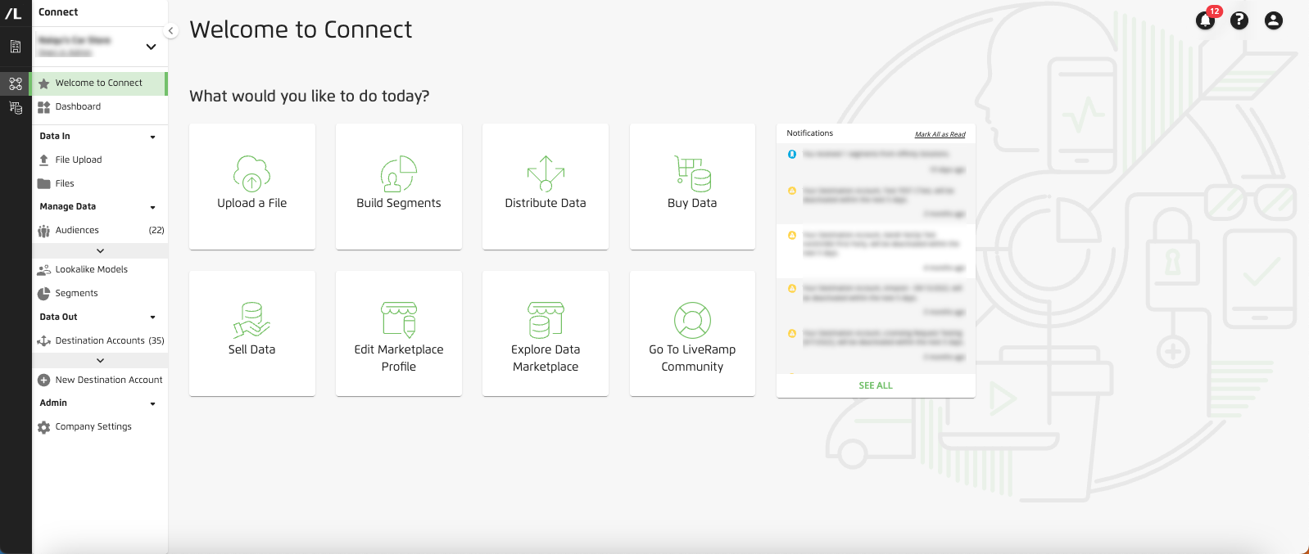Screen dimensions: 1309x554
Task: Click the LiveRamp logo in top-left
Action: tap(14, 12)
